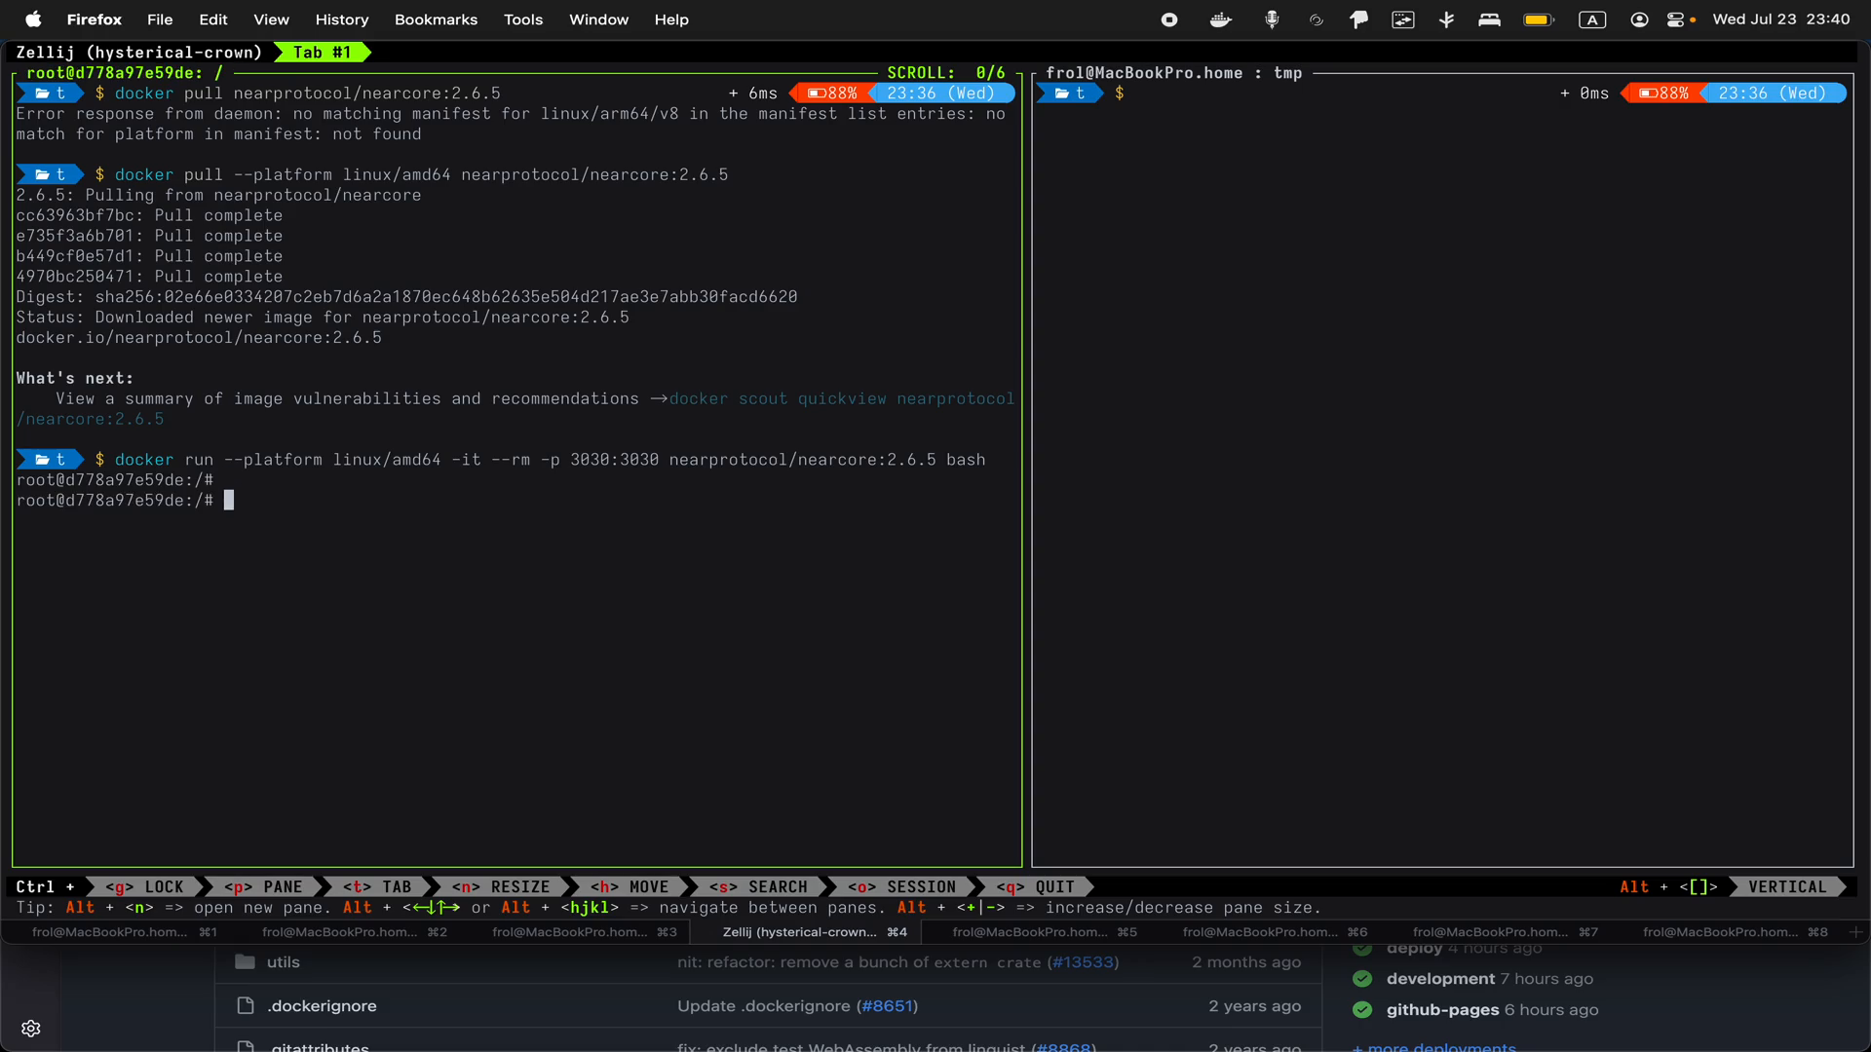The width and height of the screenshot is (1871, 1052).
Task: Open the keyboard input source 'A' icon
Action: pyautogui.click(x=1592, y=19)
